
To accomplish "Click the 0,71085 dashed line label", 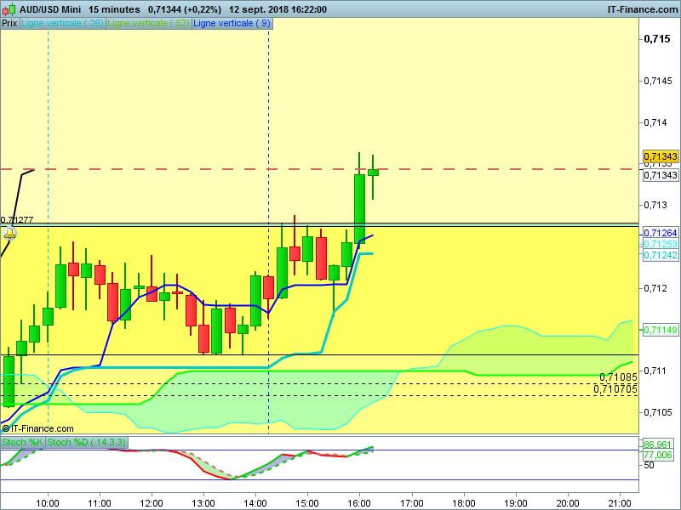I will tap(618, 377).
